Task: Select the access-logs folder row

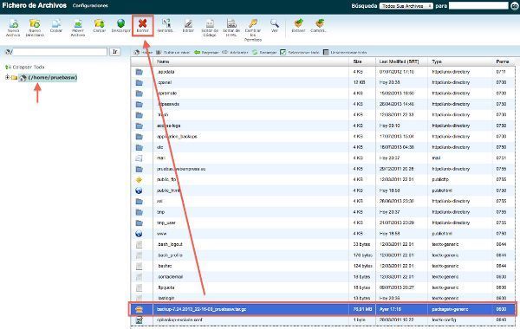Action: click(323, 126)
